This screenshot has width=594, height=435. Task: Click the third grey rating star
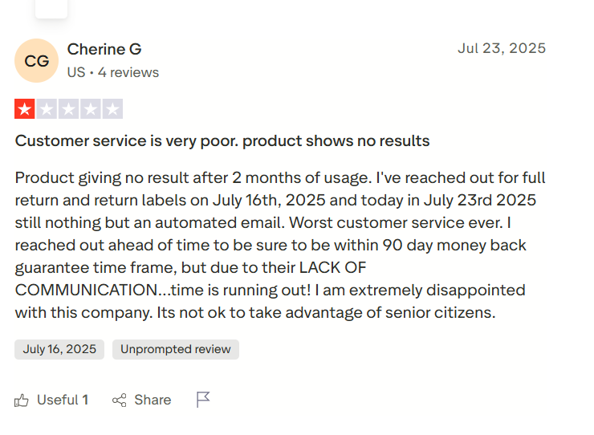pos(69,109)
